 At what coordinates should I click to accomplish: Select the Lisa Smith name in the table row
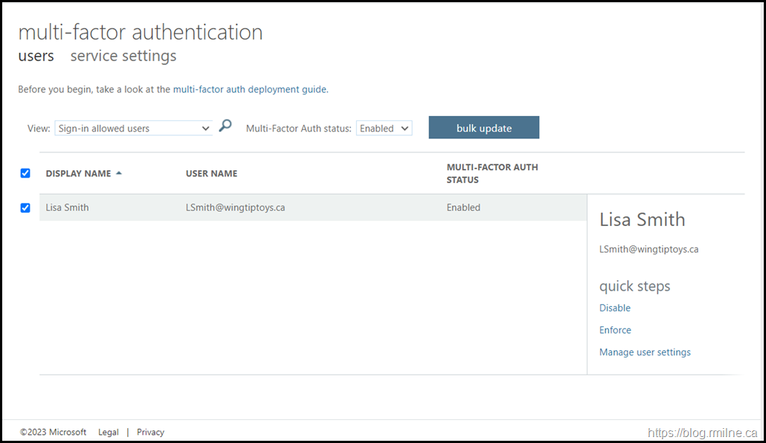point(67,207)
